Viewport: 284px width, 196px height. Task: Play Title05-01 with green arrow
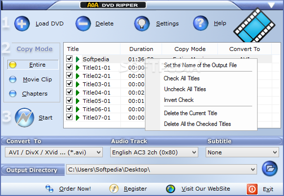tap(77, 101)
